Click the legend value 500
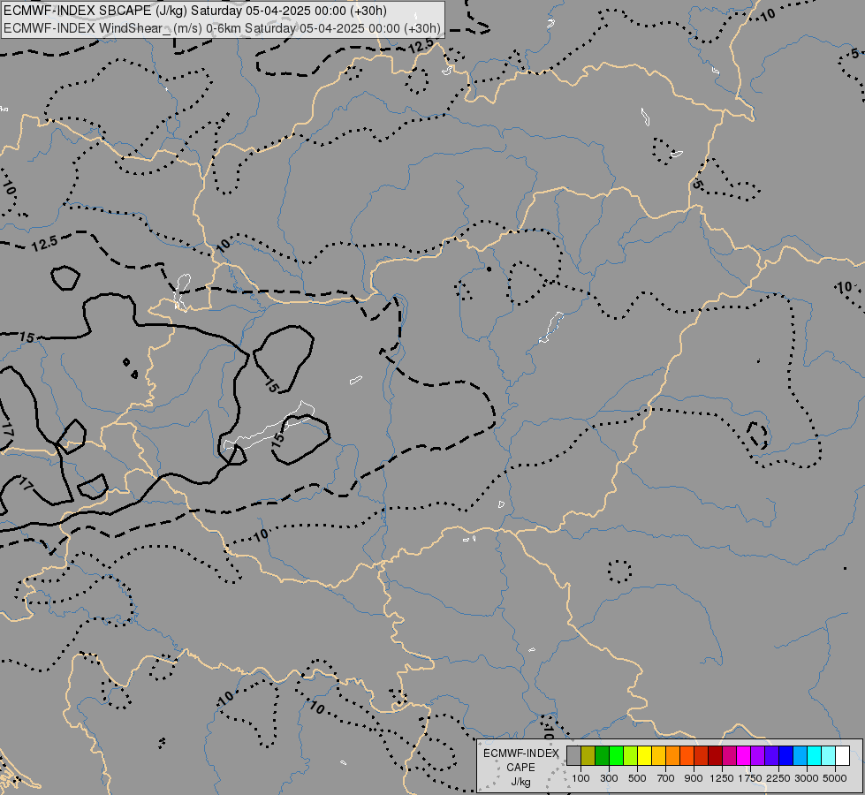The width and height of the screenshot is (865, 795). (x=637, y=778)
